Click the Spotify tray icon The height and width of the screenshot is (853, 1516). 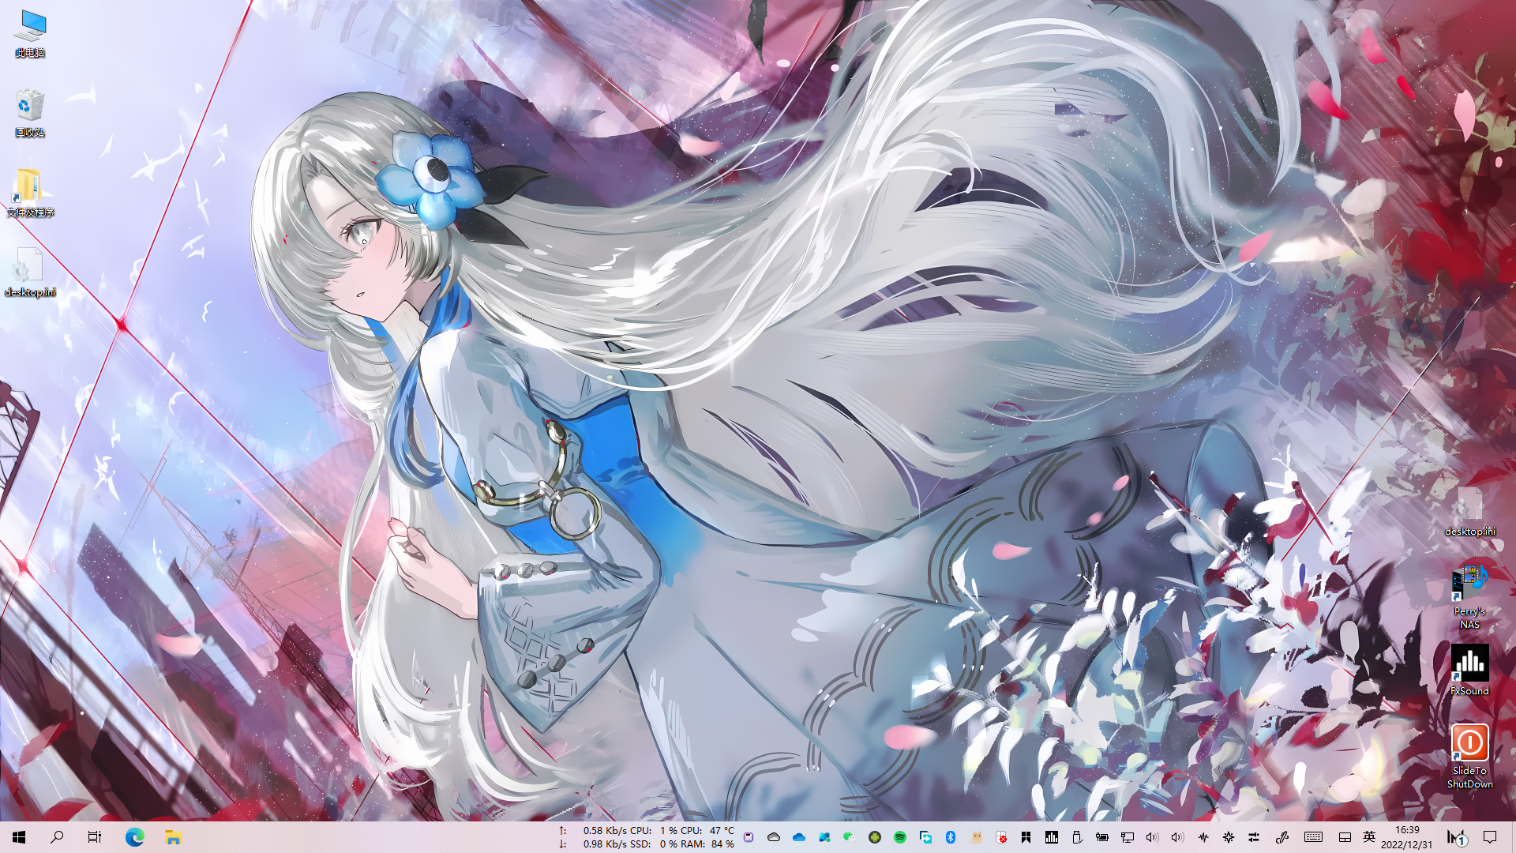pos(900,837)
